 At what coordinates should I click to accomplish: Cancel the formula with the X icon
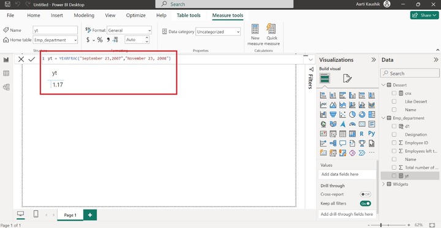click(x=21, y=59)
